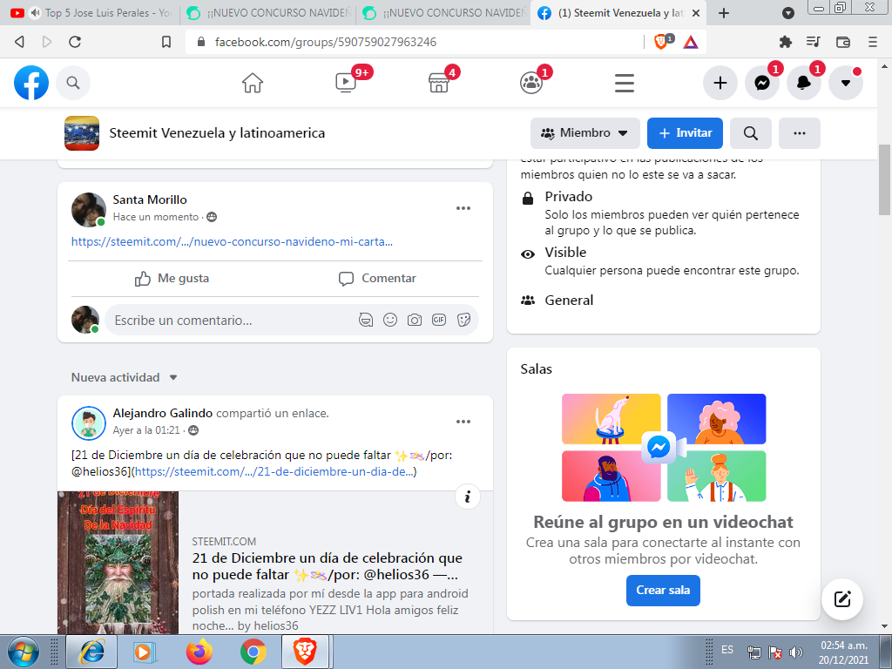Open the Windows Start button
The height and width of the screenshot is (669, 892).
click(24, 652)
